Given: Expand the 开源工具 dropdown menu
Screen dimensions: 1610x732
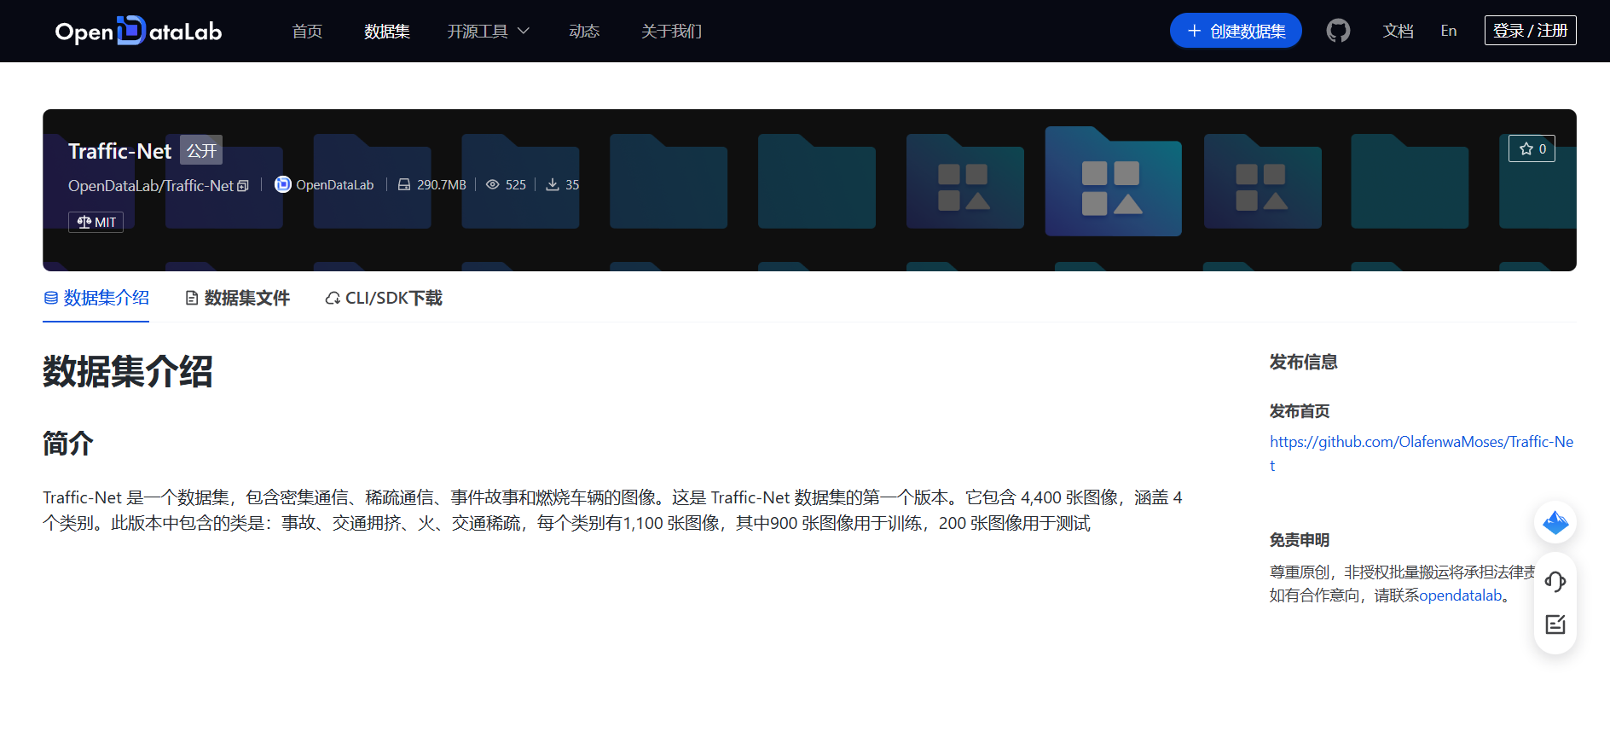Looking at the screenshot, I should [489, 31].
